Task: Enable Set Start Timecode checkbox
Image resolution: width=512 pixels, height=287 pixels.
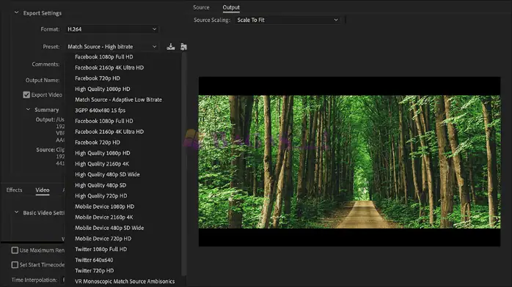Action: click(15, 265)
